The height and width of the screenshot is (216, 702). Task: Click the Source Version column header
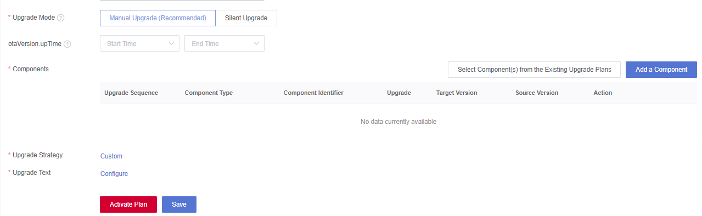(x=537, y=93)
